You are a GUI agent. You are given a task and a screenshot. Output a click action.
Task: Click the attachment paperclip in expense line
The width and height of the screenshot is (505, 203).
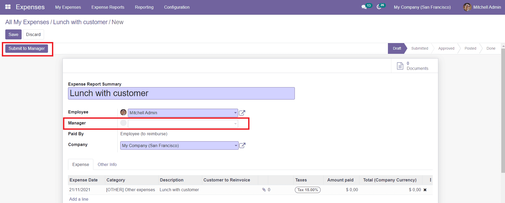[264, 190]
